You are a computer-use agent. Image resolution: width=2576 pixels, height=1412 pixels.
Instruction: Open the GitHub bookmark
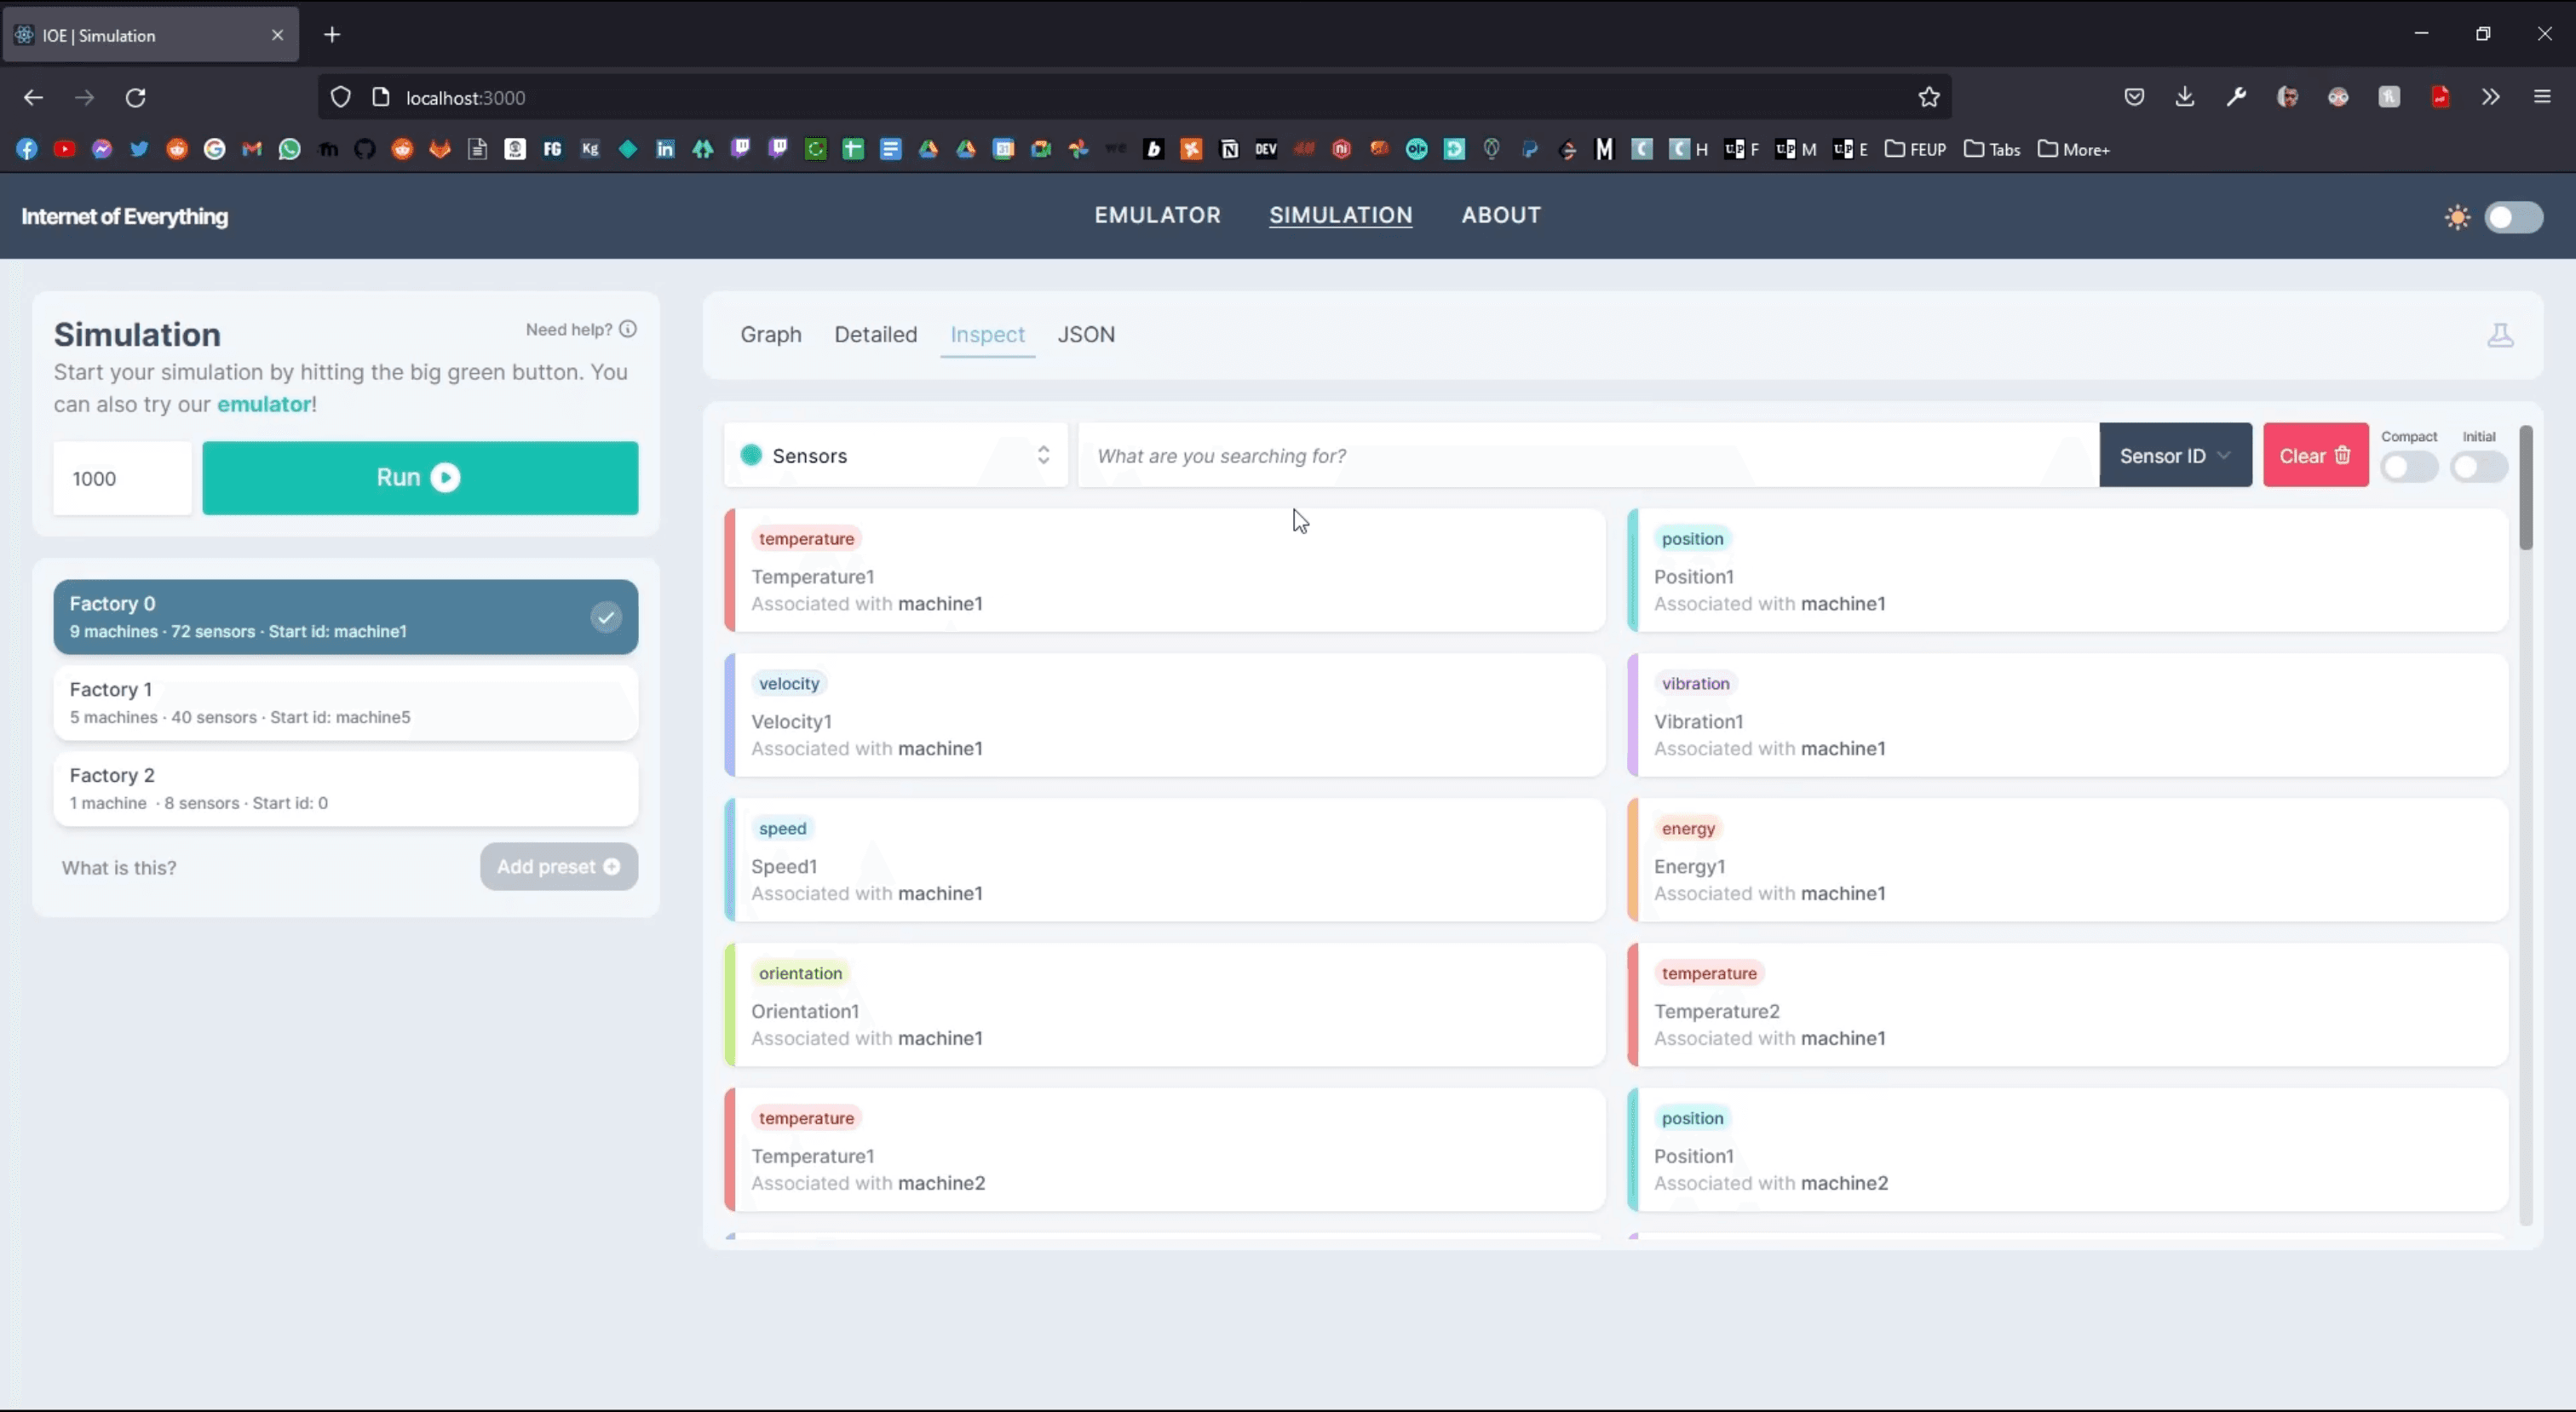point(364,149)
